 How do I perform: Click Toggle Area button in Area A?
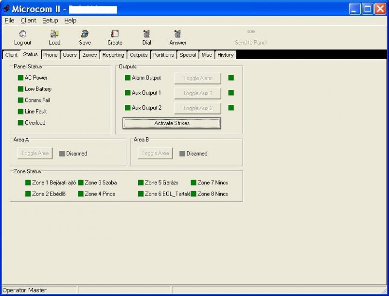coord(35,153)
